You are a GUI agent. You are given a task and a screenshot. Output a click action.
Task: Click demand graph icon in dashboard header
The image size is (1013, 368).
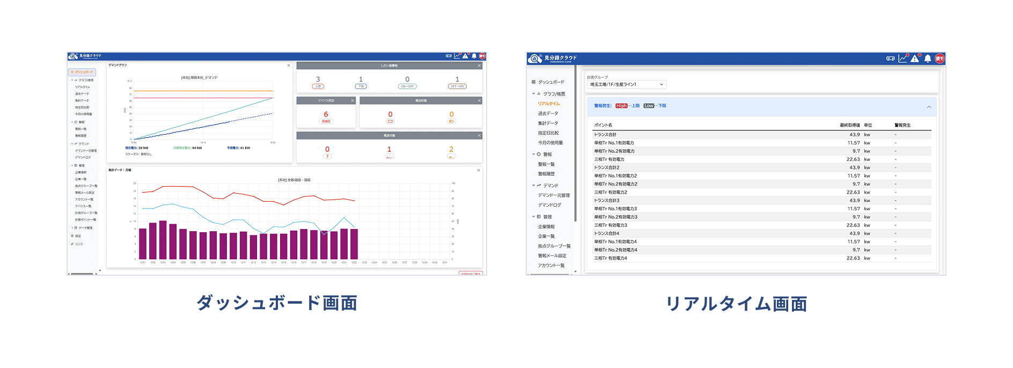pyautogui.click(x=457, y=56)
